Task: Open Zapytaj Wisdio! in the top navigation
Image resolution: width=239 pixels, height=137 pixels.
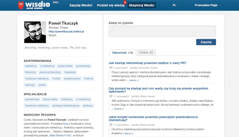Action: [x=81, y=6]
